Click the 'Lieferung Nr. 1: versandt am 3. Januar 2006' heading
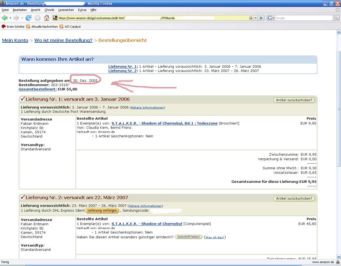 [x=78, y=99]
